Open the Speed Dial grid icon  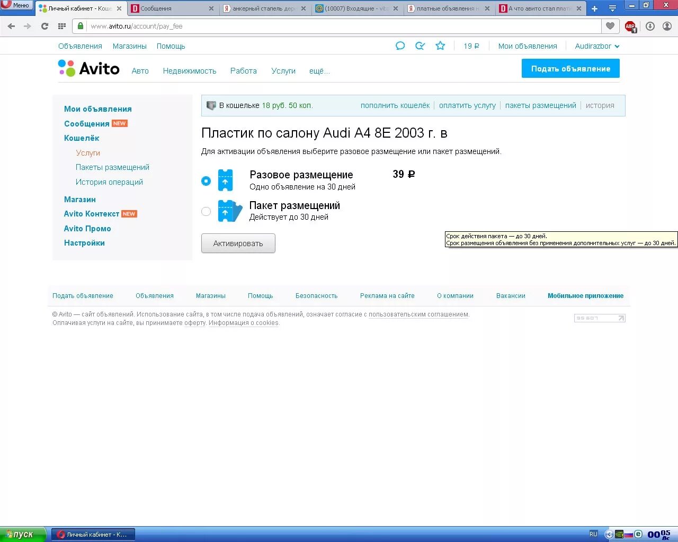click(x=62, y=26)
